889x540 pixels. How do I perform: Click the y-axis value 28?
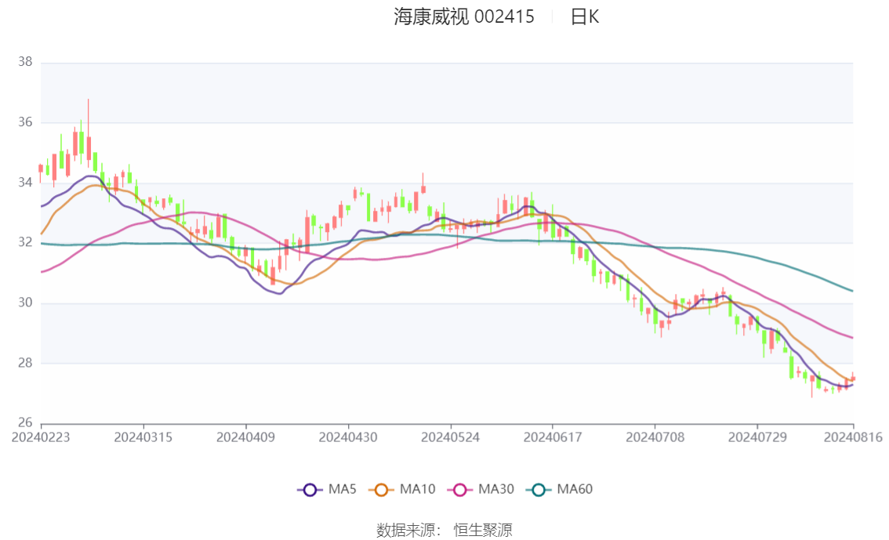[25, 363]
